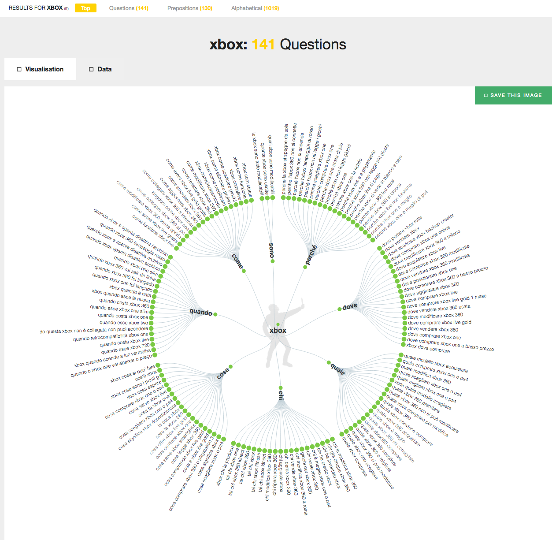The width and height of the screenshot is (552, 540).
Task: Click the green dot next to "quando" branch
Action: tap(215, 314)
